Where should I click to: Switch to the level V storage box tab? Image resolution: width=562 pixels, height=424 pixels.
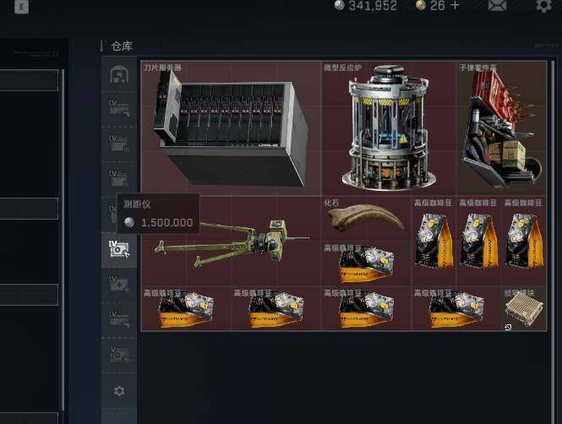[119, 355]
